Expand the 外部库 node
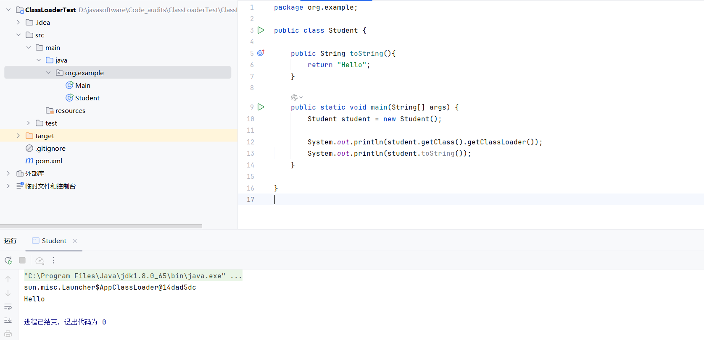The image size is (704, 340). click(x=8, y=173)
